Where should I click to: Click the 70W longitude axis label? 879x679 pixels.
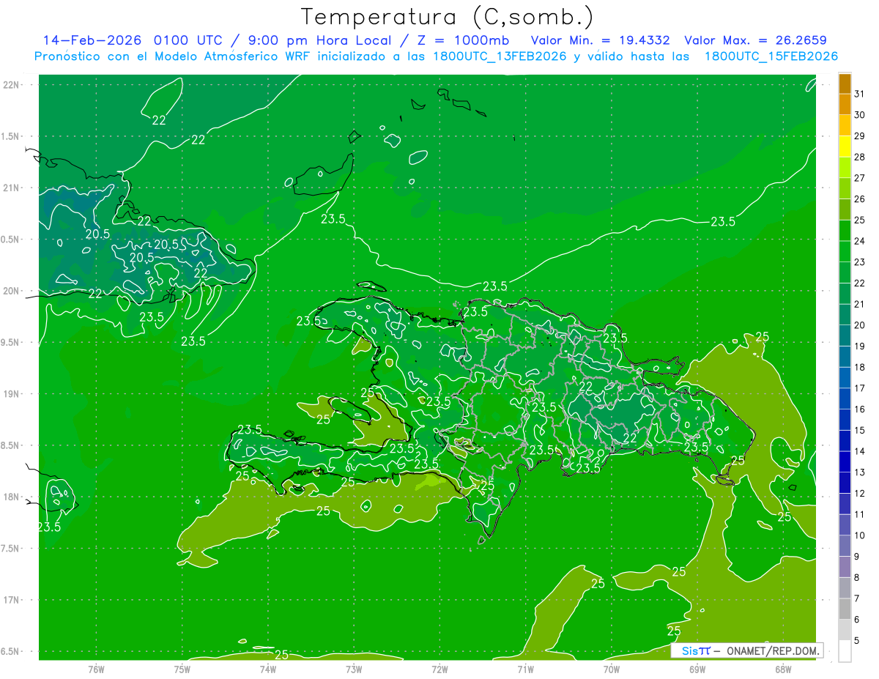click(612, 669)
